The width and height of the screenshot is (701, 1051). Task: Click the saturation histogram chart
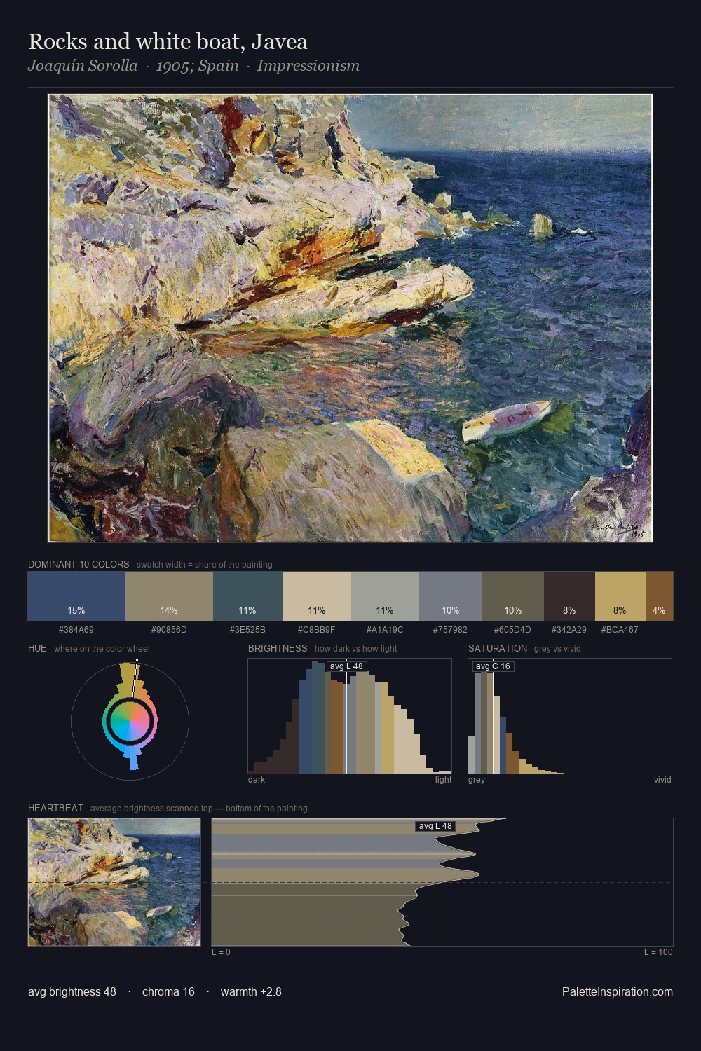(570, 716)
